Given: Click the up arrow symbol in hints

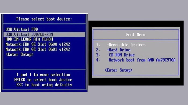Looking at the screenshot, I should click(17, 75).
